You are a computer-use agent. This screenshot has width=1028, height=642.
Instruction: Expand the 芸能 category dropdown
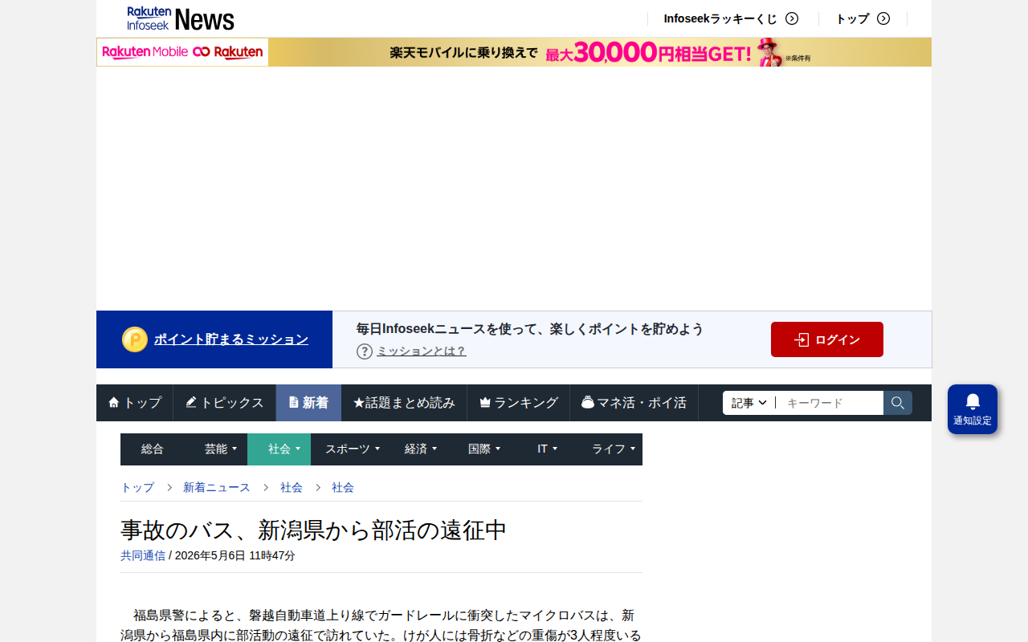[216, 449]
